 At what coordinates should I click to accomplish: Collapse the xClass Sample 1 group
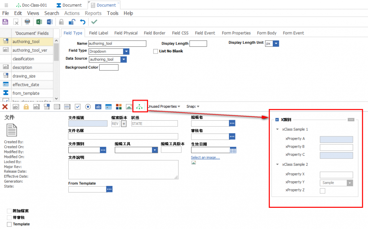click(277, 129)
